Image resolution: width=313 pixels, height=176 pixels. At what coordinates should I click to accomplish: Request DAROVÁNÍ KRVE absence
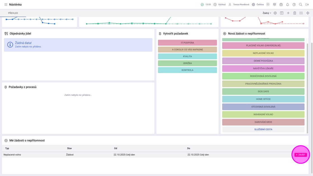263,122
